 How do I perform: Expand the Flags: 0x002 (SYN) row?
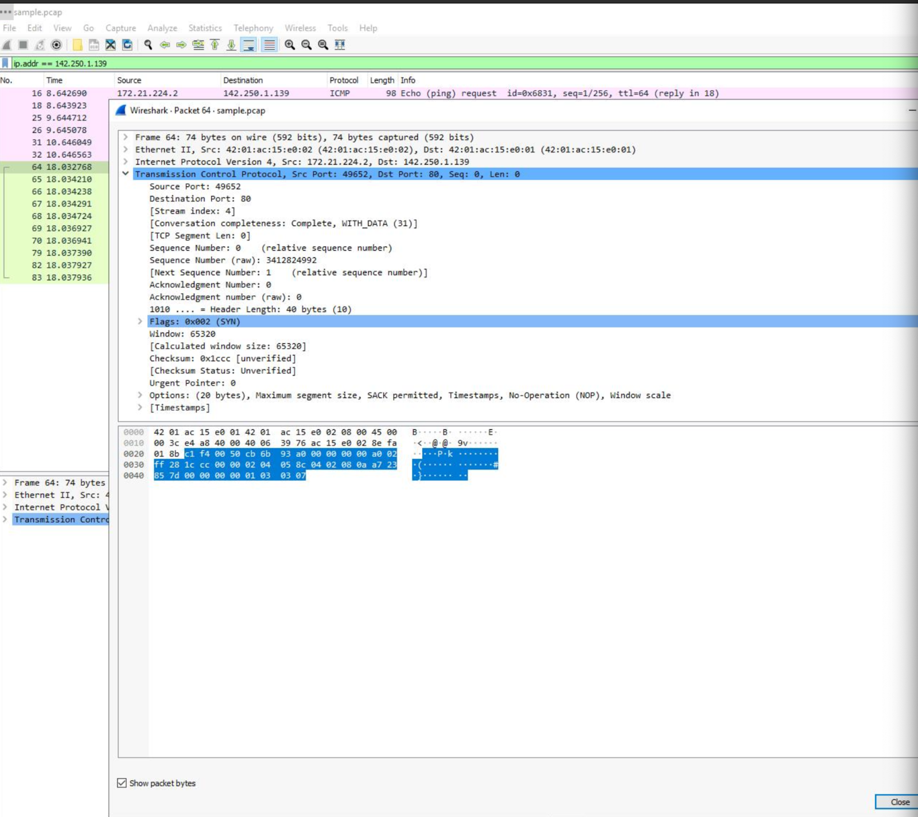point(140,322)
